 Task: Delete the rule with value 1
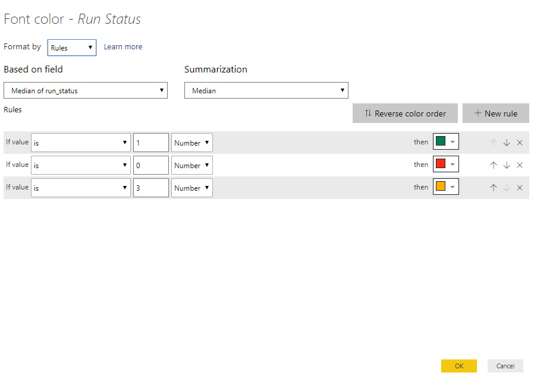[x=520, y=143]
